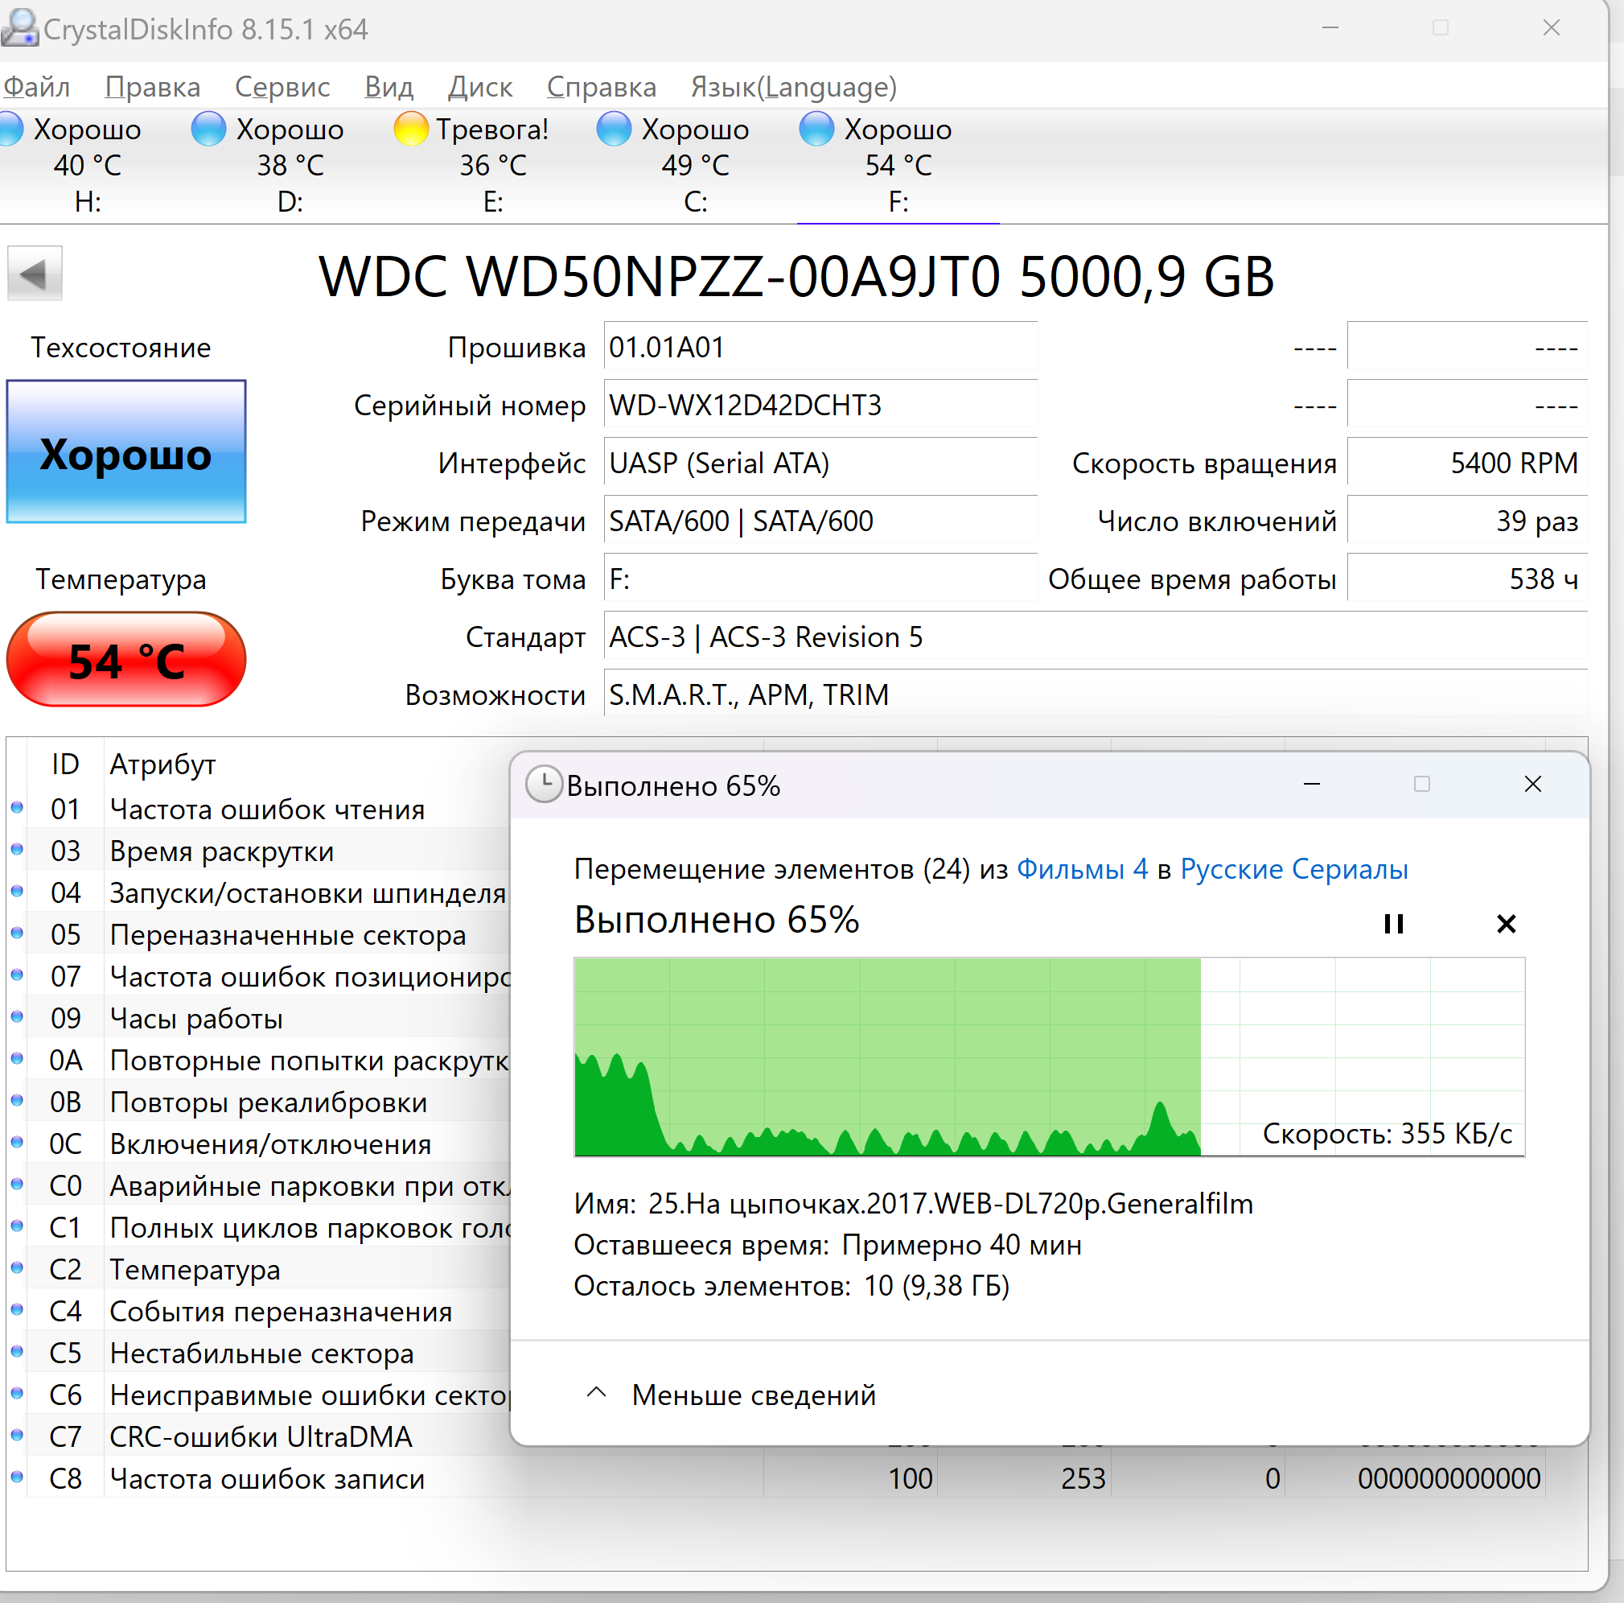Viewport: 1624px width, 1603px height.
Task: Select disk H: status icon showing 40 °C
Action: click(x=10, y=130)
